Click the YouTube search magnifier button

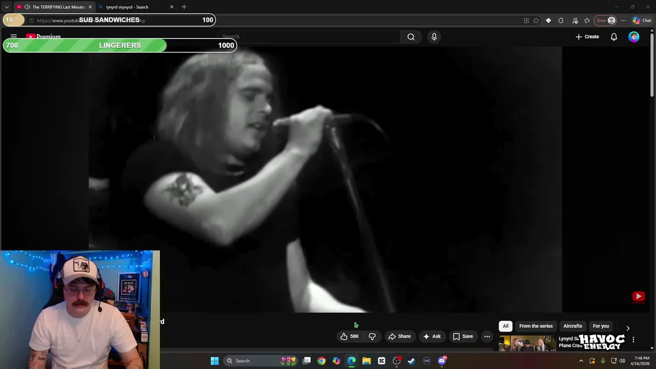[x=411, y=37]
